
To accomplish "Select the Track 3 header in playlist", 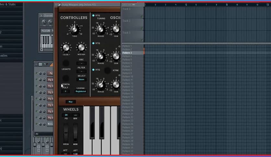I will (133, 36).
